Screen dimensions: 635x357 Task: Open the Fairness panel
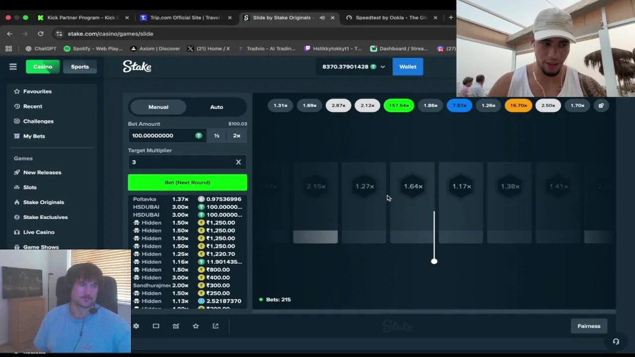click(x=589, y=326)
